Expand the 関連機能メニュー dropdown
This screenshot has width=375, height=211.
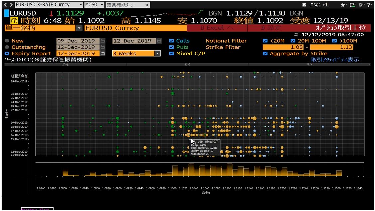point(147,5)
